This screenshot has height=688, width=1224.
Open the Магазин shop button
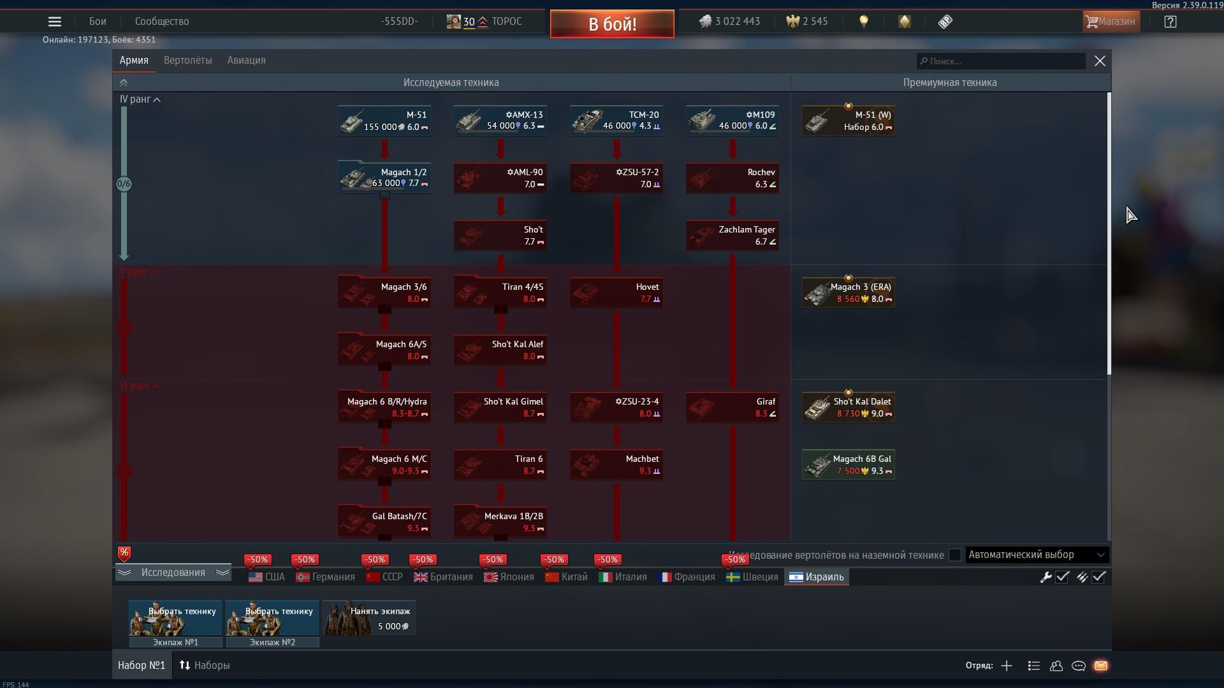coord(1111,22)
